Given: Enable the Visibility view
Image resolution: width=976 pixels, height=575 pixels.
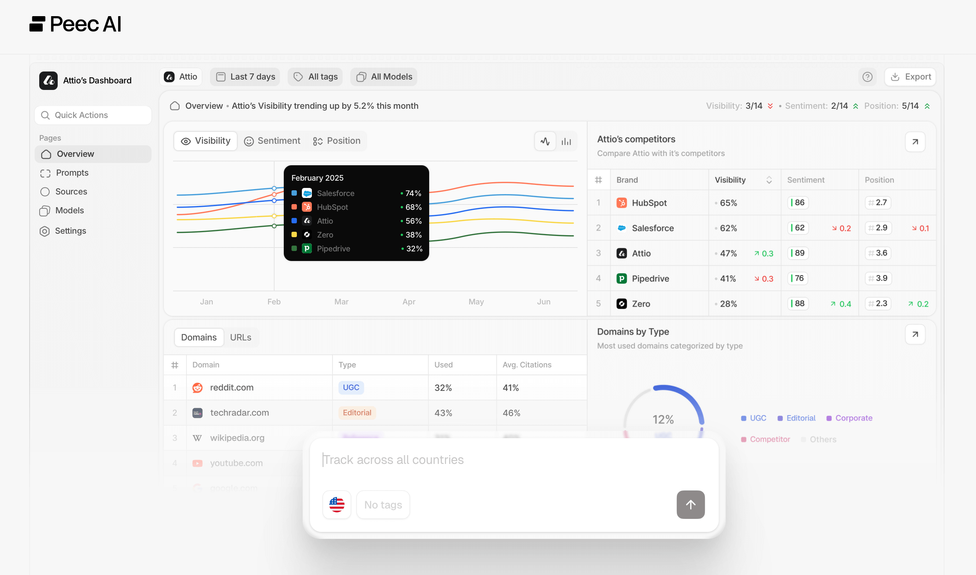Looking at the screenshot, I should coord(205,141).
